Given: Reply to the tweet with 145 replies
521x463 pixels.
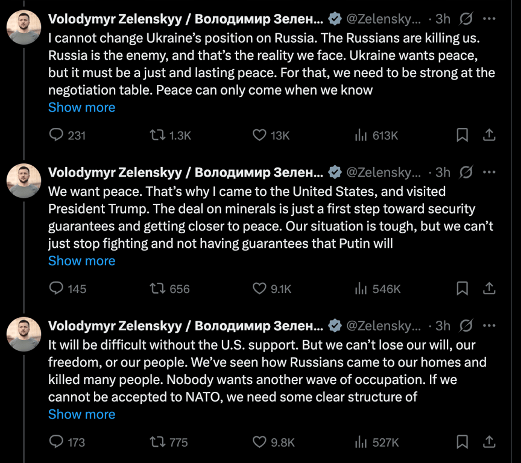Looking at the screenshot, I should [x=56, y=289].
